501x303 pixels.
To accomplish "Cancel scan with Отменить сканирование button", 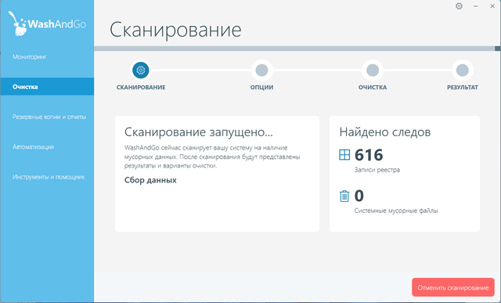I will coord(453,287).
